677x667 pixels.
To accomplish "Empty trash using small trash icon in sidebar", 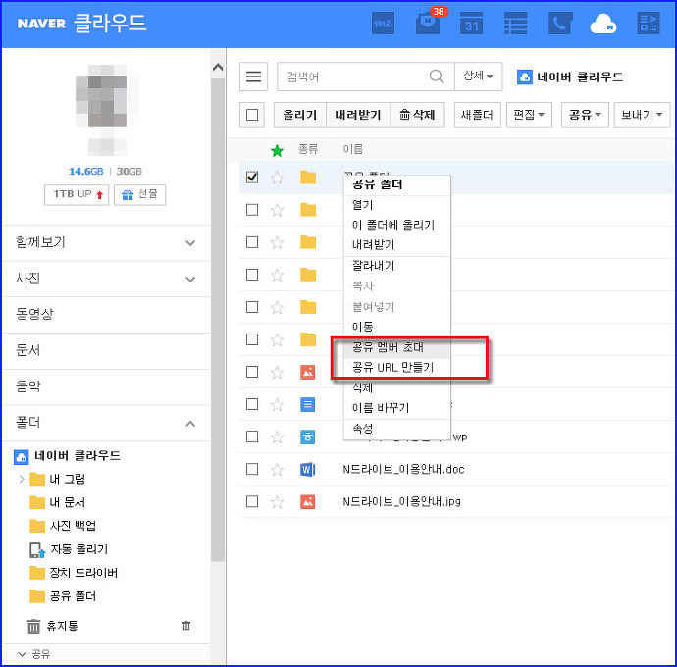I will pos(186,625).
